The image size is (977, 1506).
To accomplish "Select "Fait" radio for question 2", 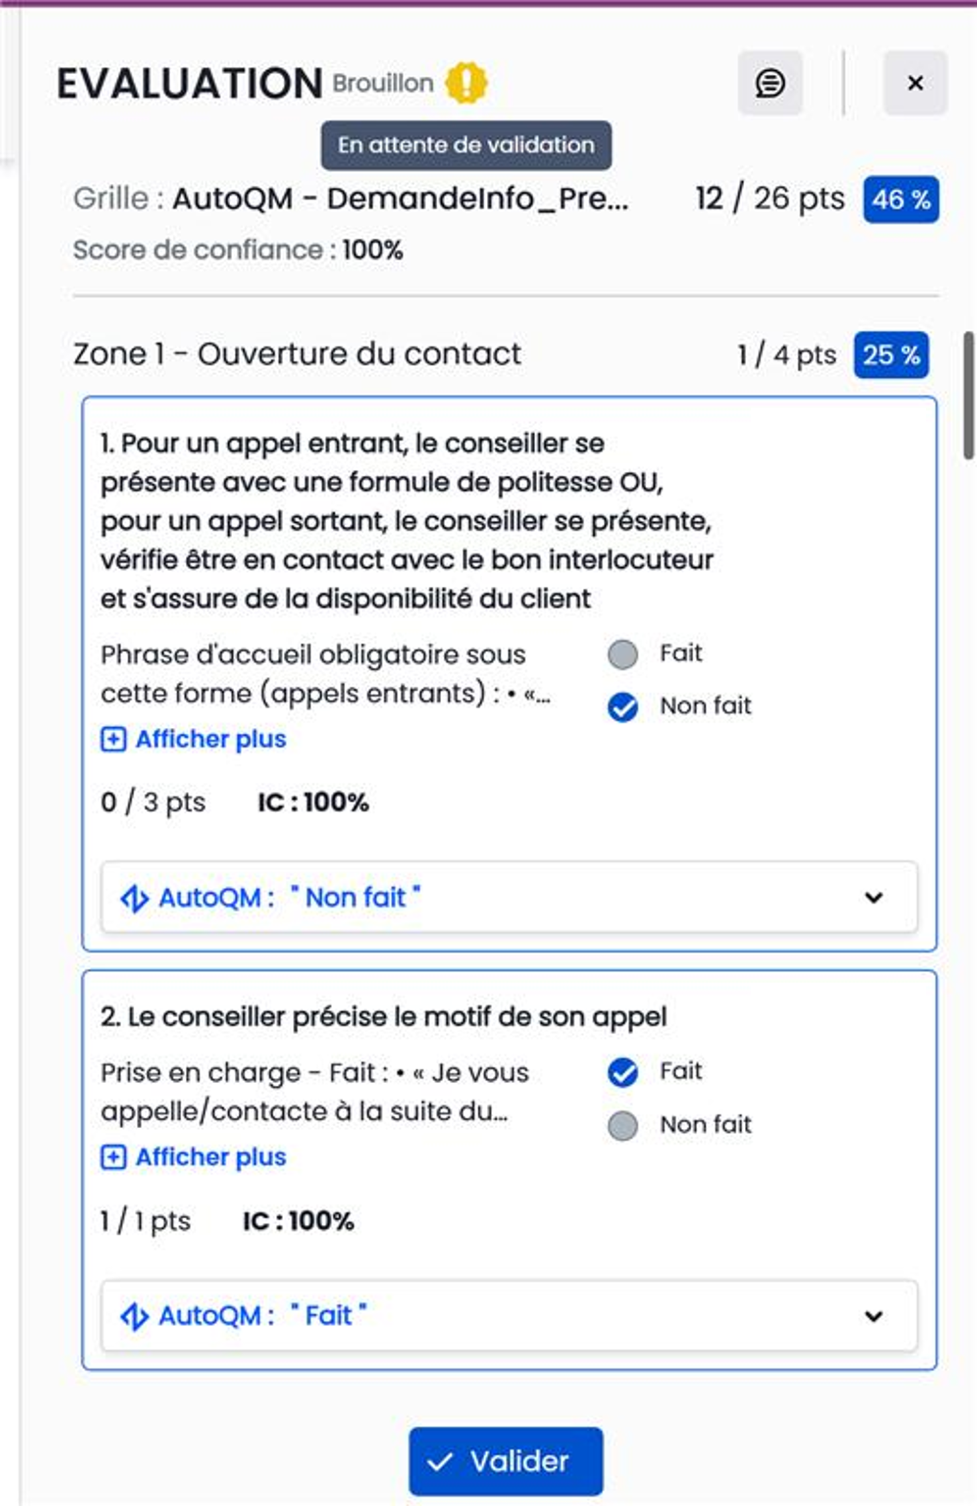I will [622, 1072].
